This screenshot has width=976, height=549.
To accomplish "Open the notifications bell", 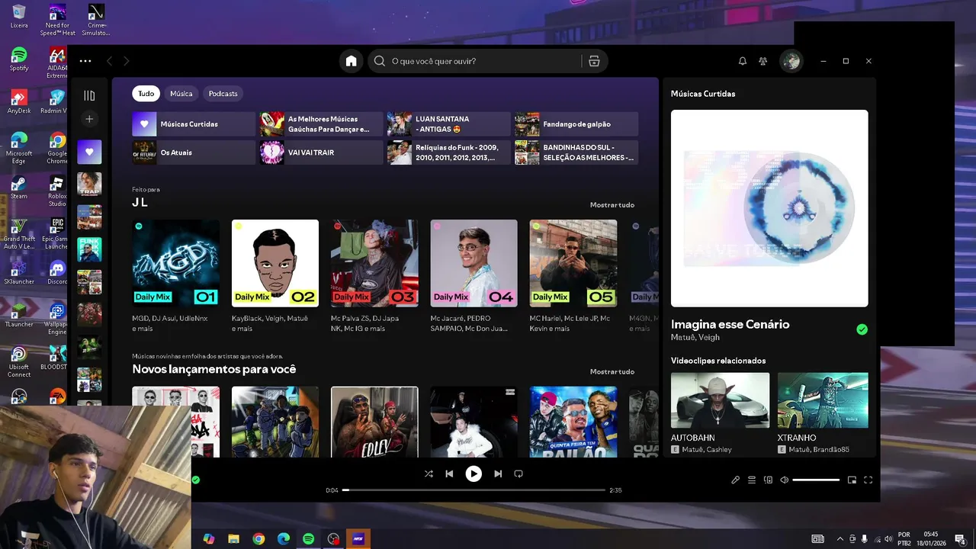I will pos(742,61).
